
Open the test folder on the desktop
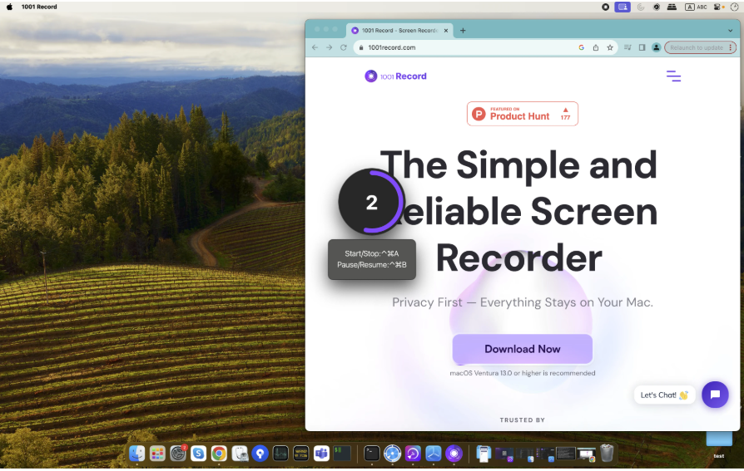click(719, 444)
